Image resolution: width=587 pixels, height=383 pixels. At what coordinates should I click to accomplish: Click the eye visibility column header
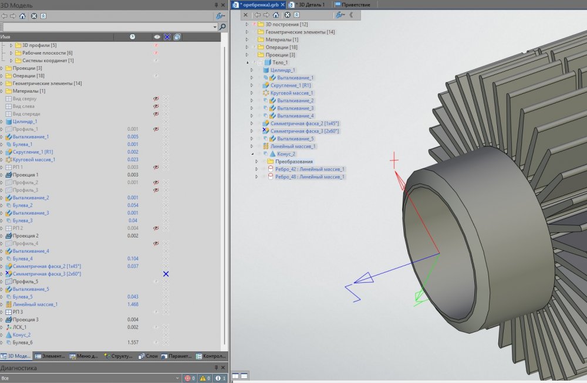tap(157, 36)
